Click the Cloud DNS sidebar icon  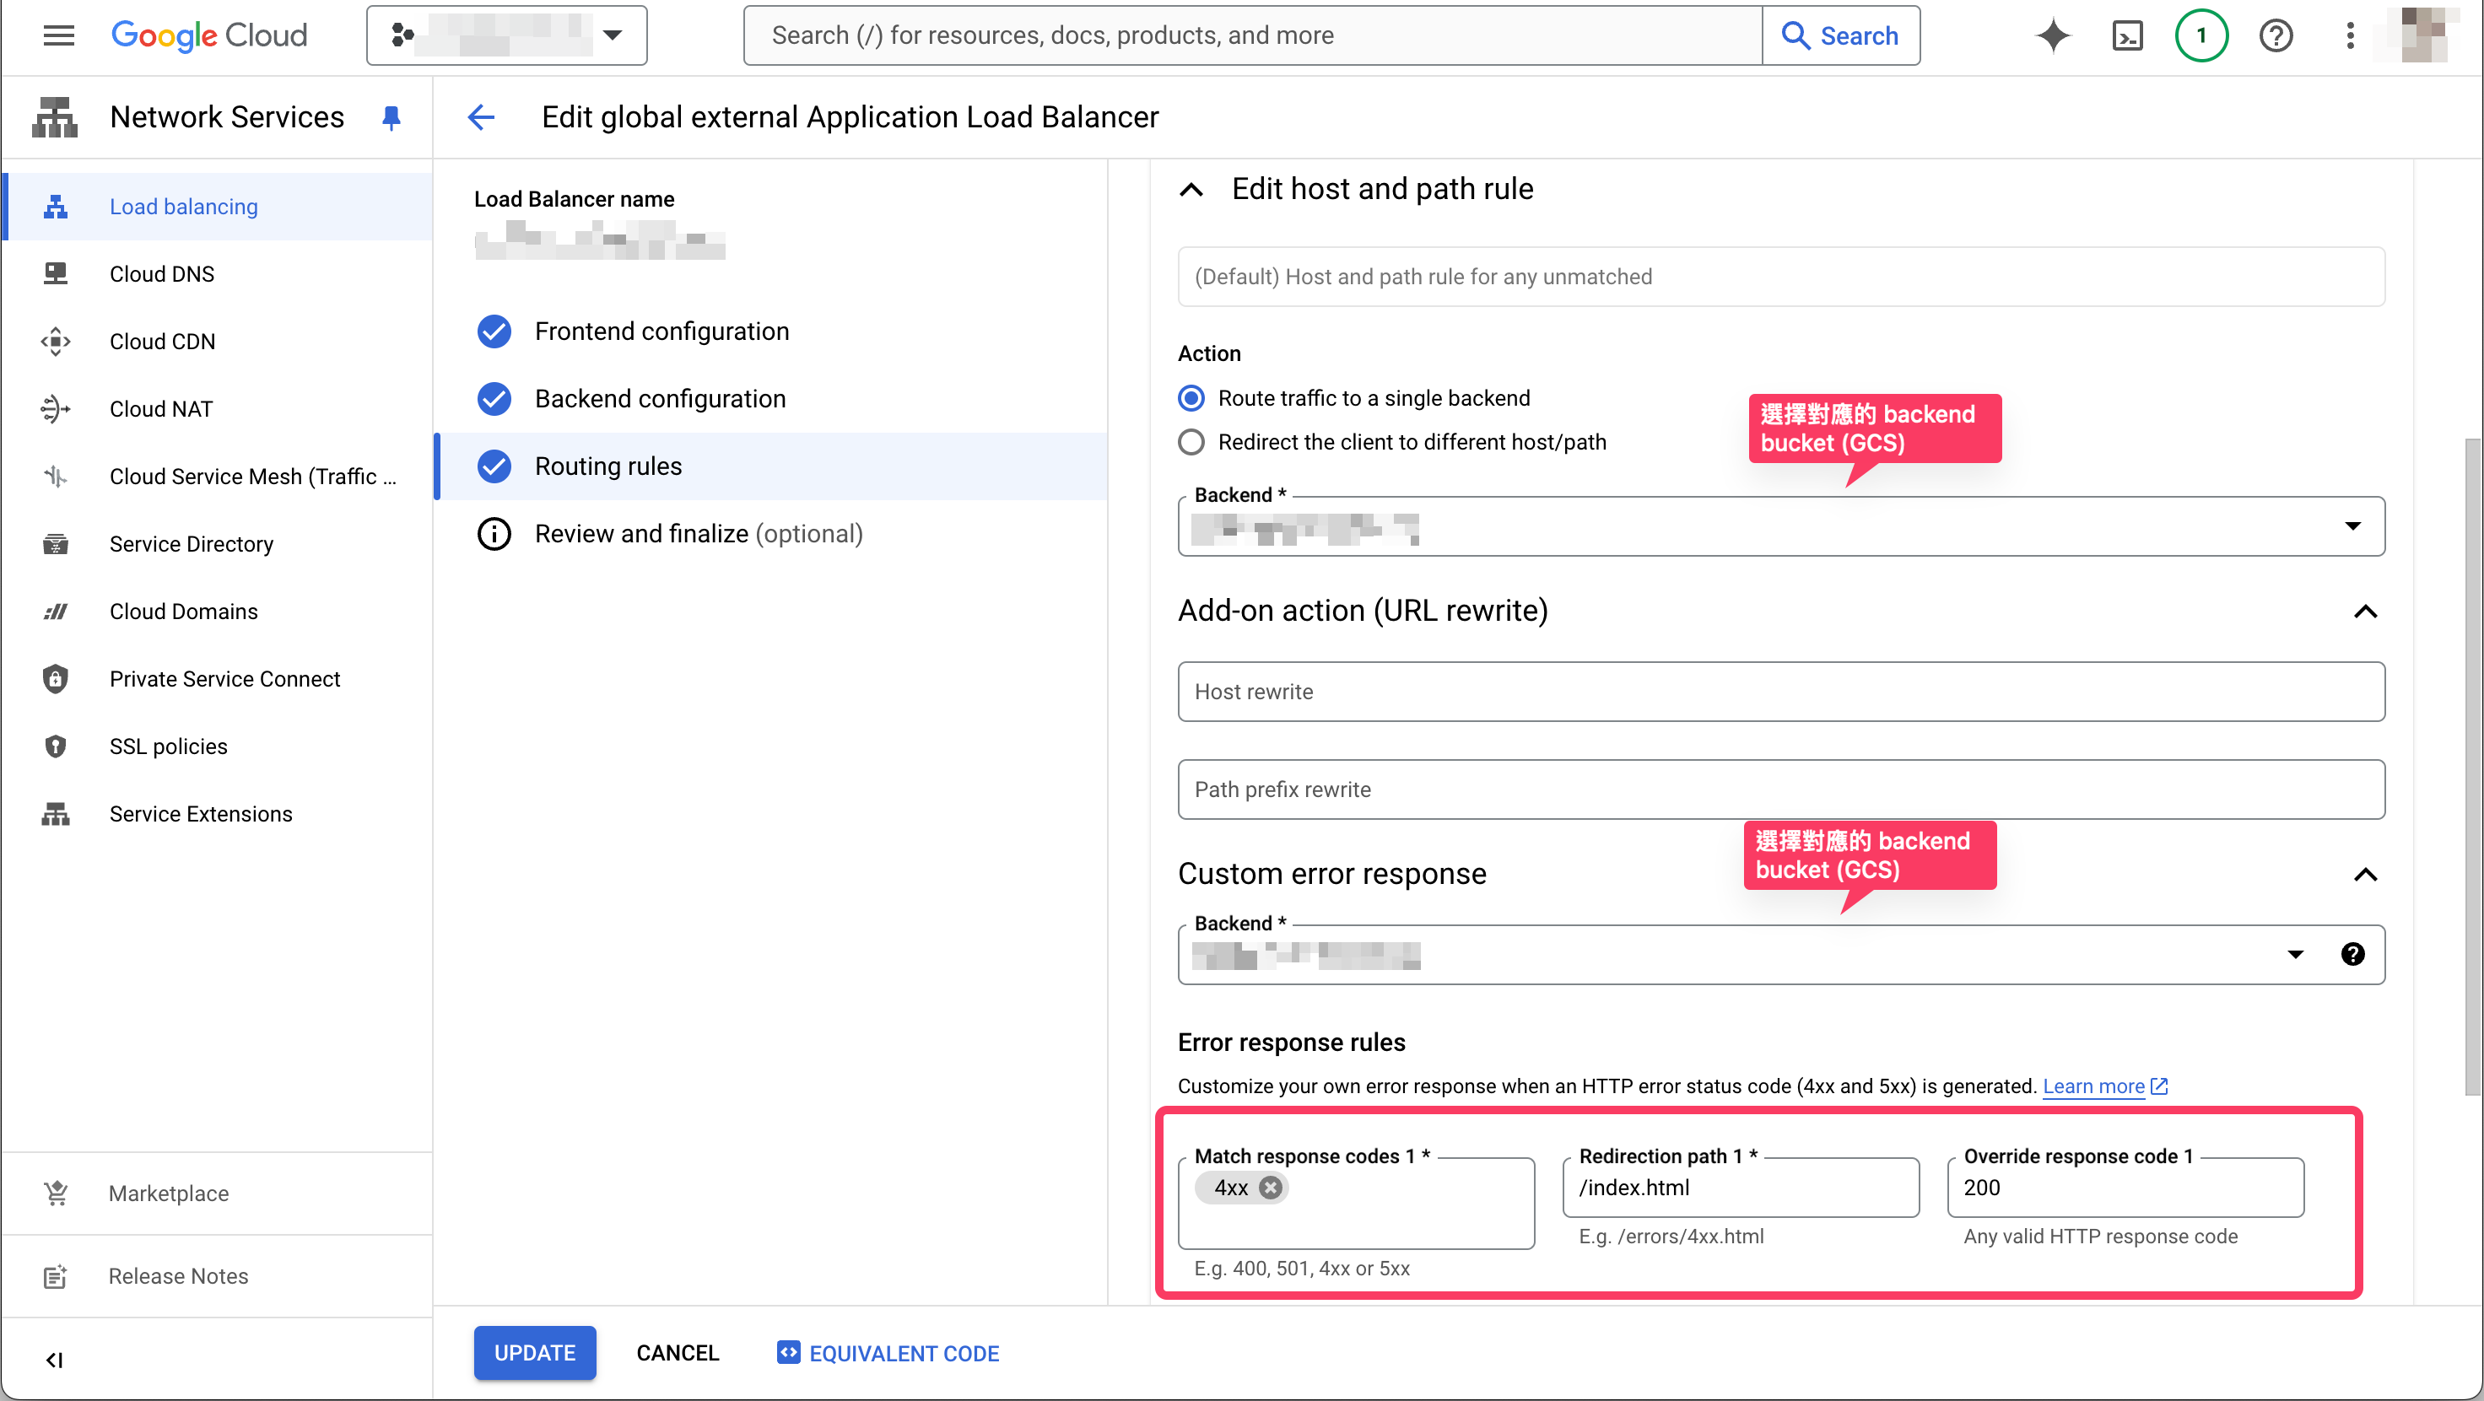click(x=55, y=273)
